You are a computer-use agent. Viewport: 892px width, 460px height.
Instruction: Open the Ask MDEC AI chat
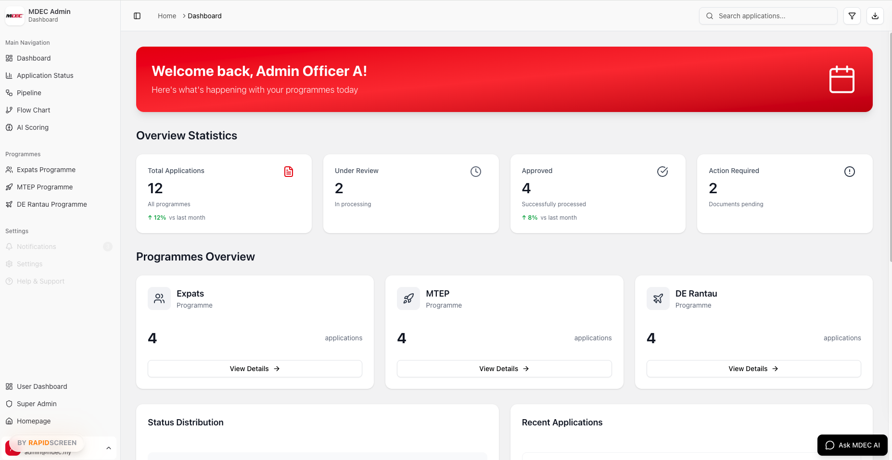(x=852, y=445)
